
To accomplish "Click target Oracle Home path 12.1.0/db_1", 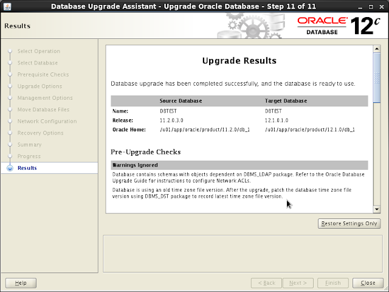I will pyautogui.click(x=310, y=130).
